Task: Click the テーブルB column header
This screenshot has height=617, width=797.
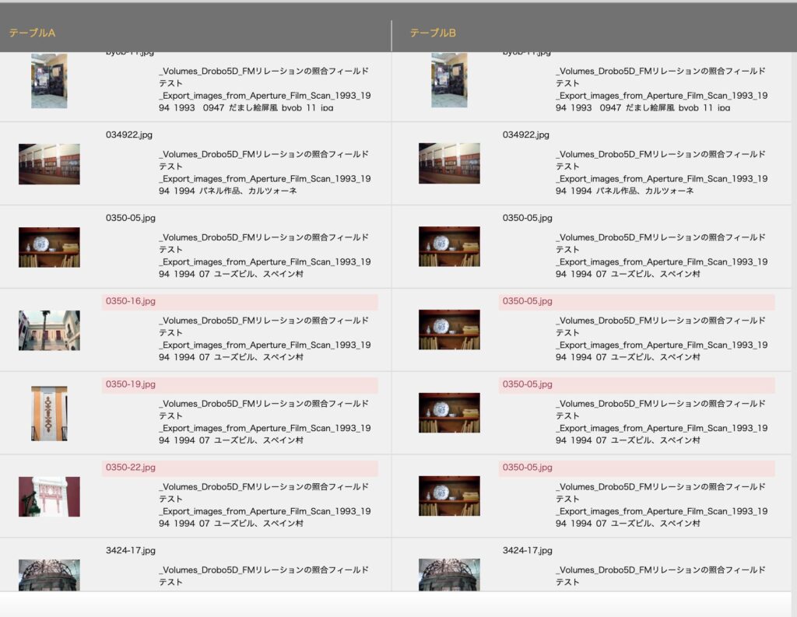Action: click(x=433, y=33)
